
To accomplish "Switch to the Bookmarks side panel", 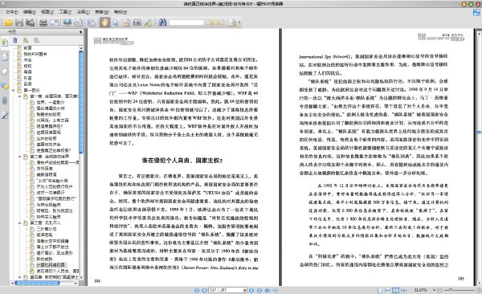I will 5,43.
